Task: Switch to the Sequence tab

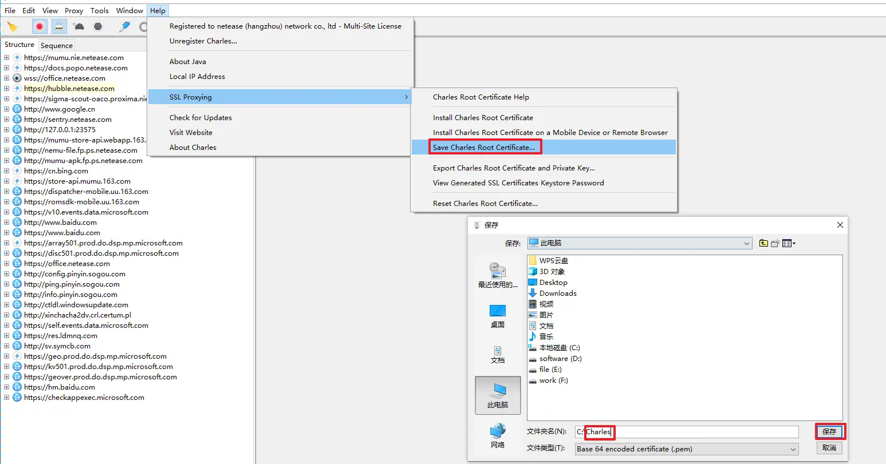Action: [x=57, y=46]
